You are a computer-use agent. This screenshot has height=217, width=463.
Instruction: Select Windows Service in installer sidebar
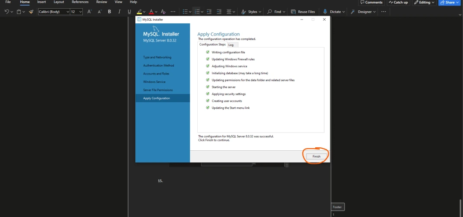click(x=154, y=82)
